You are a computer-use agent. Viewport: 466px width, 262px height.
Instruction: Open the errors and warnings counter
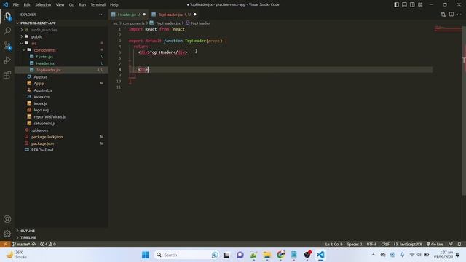pyautogui.click(x=48, y=244)
